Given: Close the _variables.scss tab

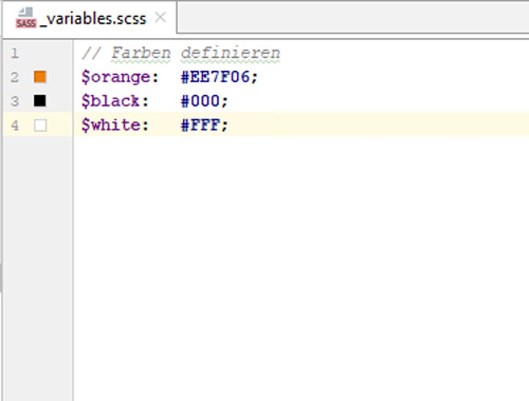Looking at the screenshot, I should pyautogui.click(x=160, y=17).
